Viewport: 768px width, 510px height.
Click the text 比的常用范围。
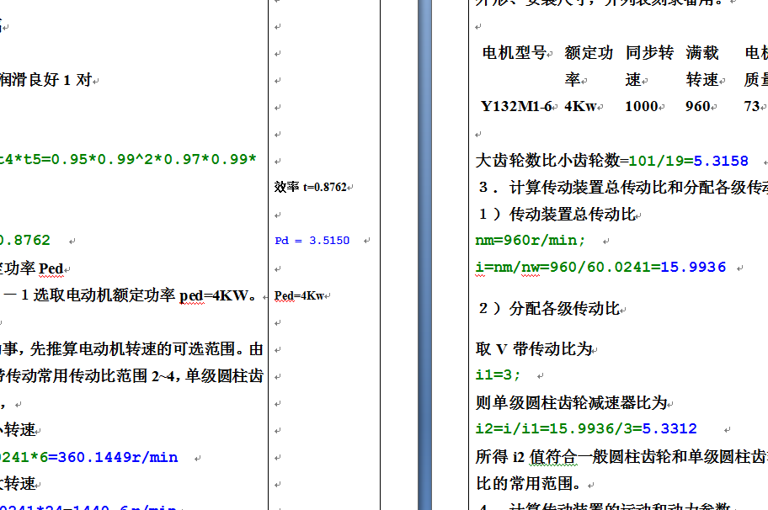tap(531, 484)
